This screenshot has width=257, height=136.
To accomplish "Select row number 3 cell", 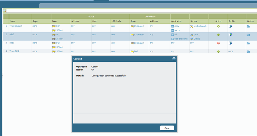I will 6,43.
